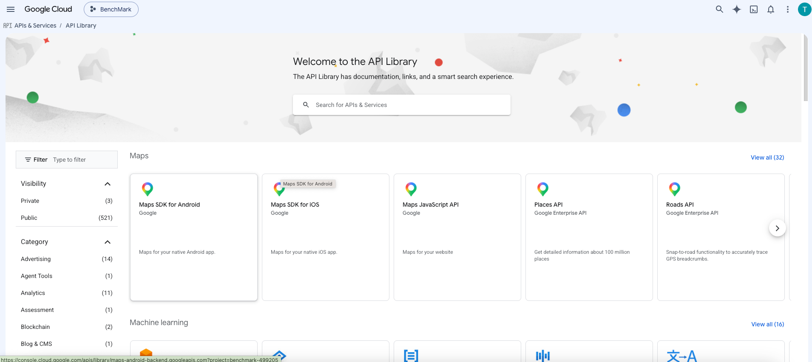
Task: Click the Roads API pin icon
Action: coord(675,189)
